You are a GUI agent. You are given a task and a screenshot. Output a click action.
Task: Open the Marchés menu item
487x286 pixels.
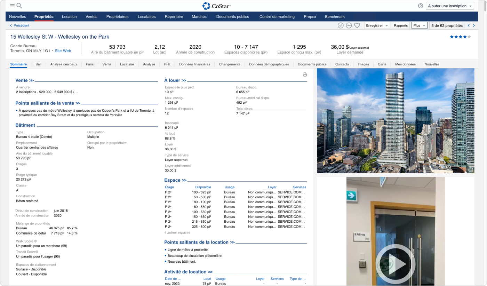tap(199, 16)
